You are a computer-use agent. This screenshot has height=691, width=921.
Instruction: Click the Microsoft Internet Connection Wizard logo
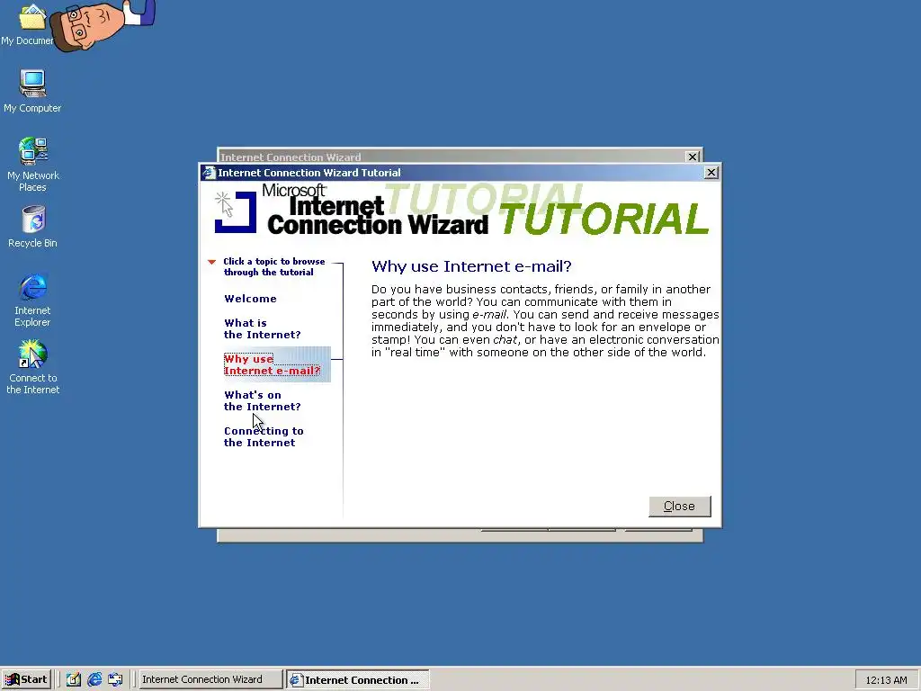pyautogui.click(x=352, y=209)
